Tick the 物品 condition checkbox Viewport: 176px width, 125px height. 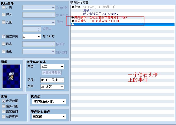click(4, 44)
